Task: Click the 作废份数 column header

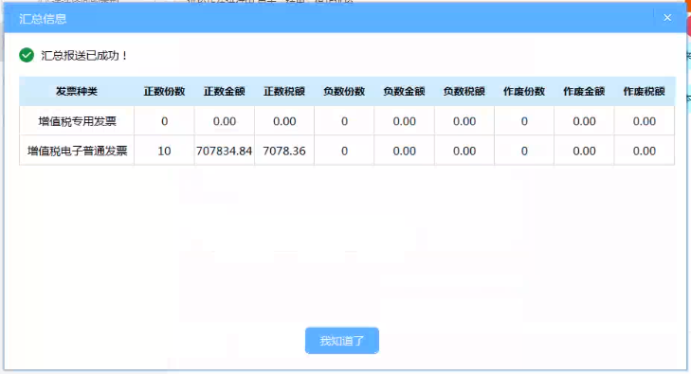Action: [524, 92]
